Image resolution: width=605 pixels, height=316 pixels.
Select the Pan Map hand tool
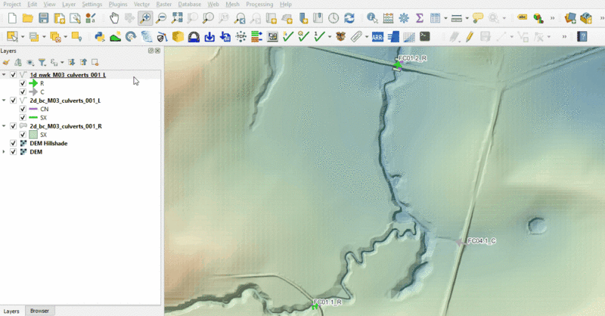[x=114, y=17]
